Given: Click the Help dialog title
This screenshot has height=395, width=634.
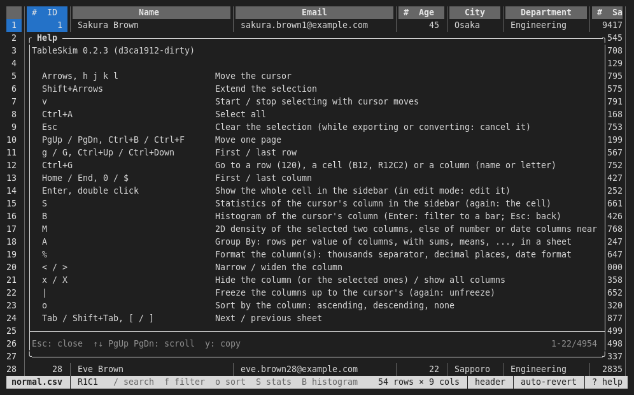Looking at the screenshot, I should pyautogui.click(x=47, y=38).
